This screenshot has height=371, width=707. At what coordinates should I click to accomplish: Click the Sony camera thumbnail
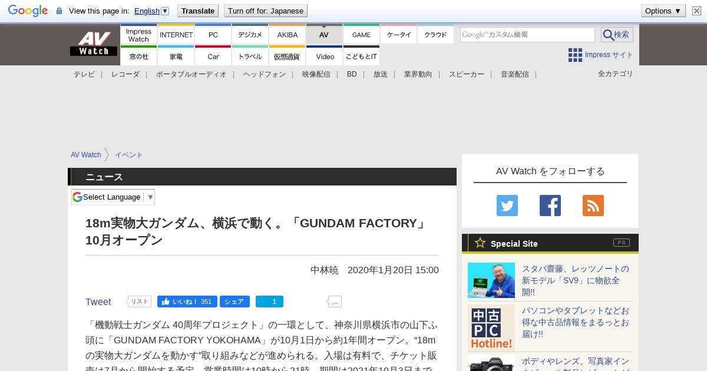491,363
